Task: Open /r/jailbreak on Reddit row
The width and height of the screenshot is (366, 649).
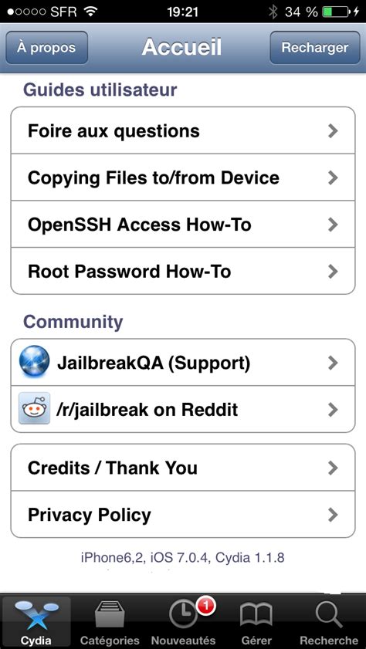Action: tap(182, 409)
